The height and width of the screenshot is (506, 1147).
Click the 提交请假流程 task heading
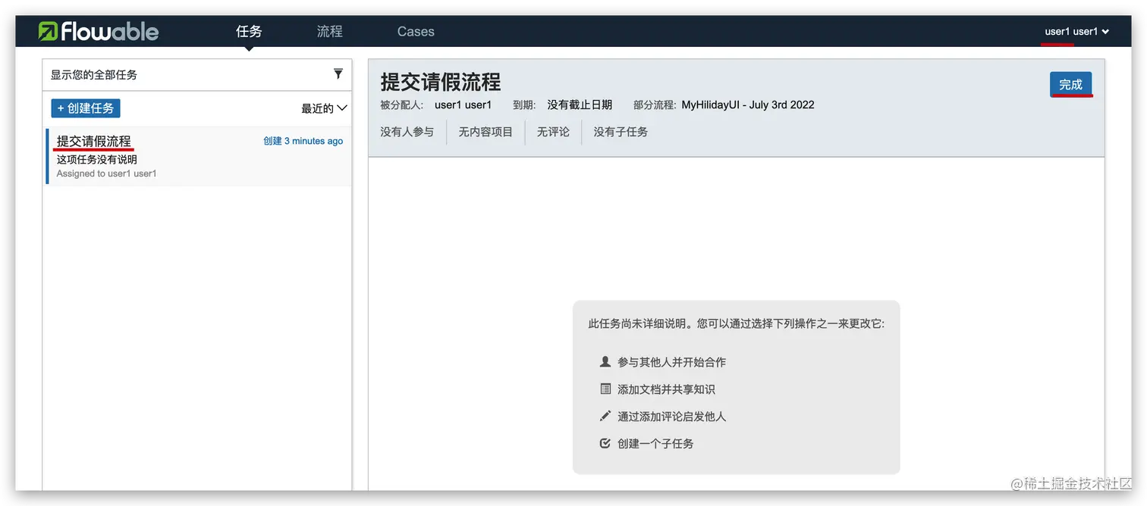click(x=441, y=82)
